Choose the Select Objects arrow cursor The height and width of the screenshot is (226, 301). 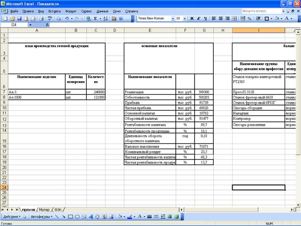point(25,217)
